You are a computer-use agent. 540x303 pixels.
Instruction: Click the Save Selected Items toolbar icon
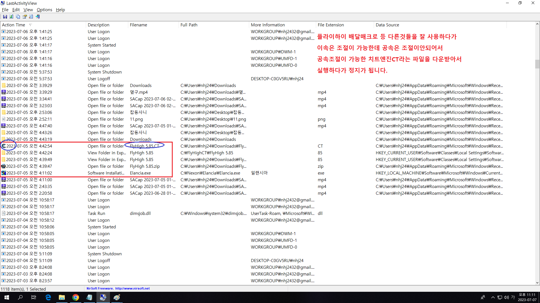point(5,17)
